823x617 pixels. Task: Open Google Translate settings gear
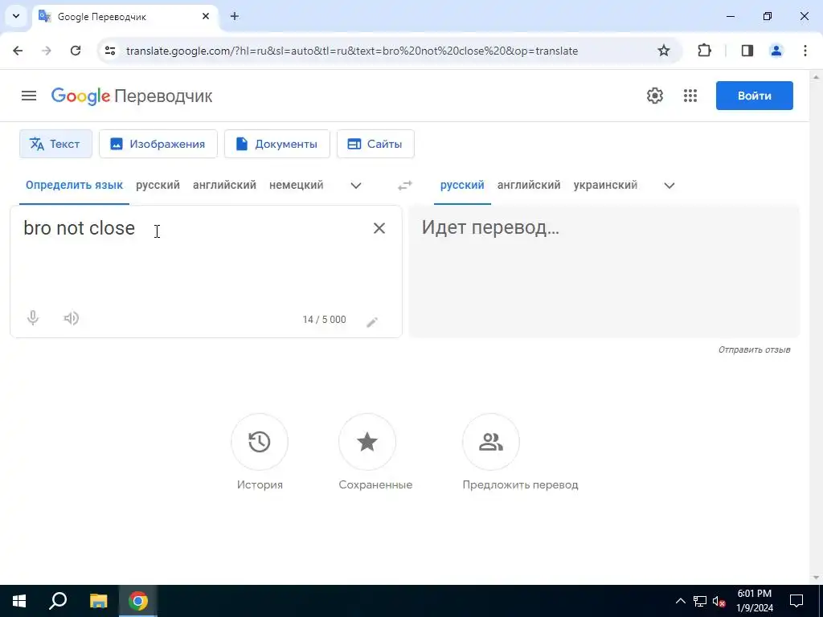[x=654, y=96]
